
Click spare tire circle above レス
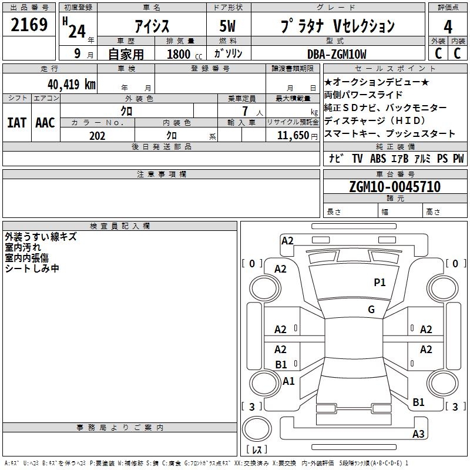[x=257, y=429]
